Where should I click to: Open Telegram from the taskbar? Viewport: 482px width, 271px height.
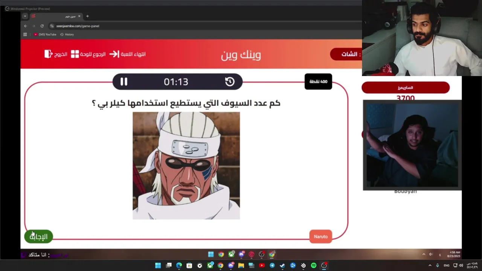[272, 265]
